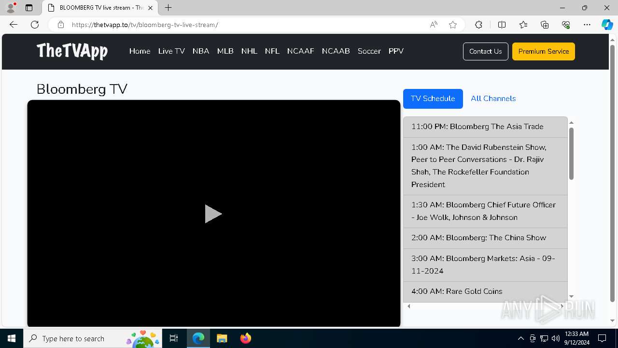Image resolution: width=618 pixels, height=348 pixels.
Task: Open Task View
Action: pos(174,338)
